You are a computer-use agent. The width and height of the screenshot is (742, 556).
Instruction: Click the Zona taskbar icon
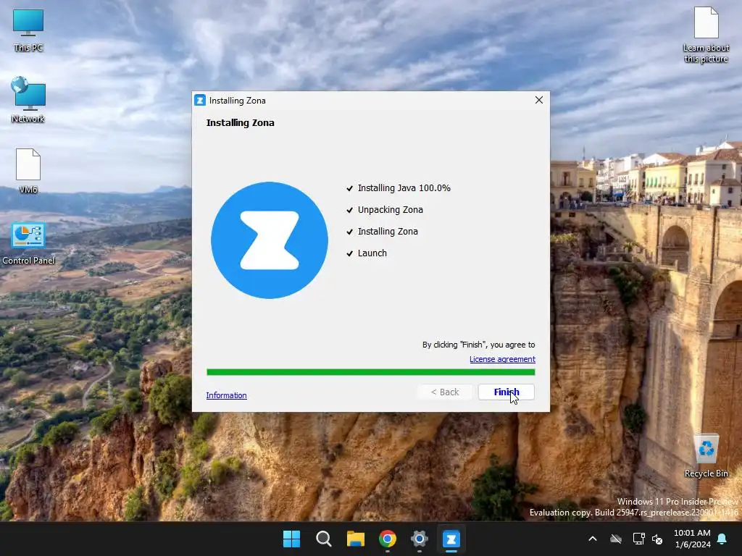[x=451, y=539]
